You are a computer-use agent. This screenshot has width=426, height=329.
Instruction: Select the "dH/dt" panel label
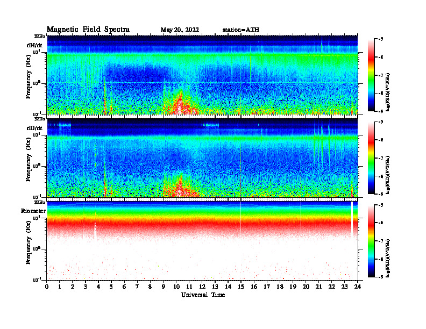(34, 46)
